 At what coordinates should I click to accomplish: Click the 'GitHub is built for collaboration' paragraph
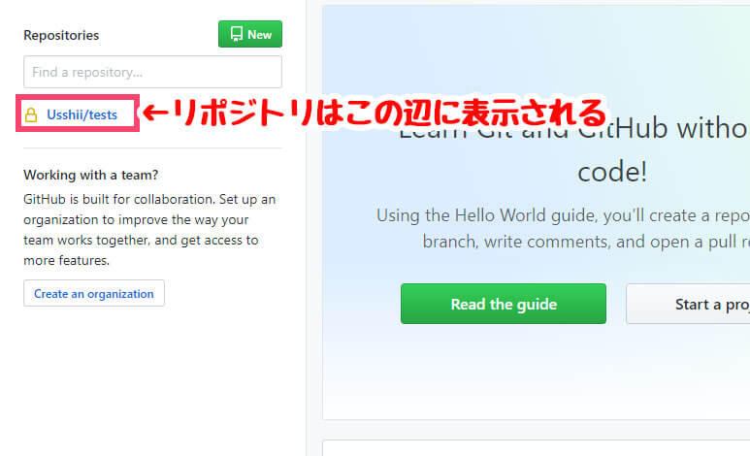click(x=149, y=230)
